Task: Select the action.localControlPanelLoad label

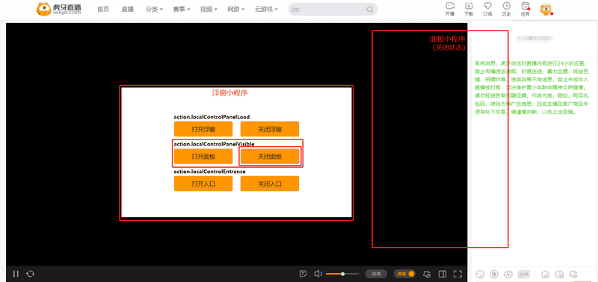Action: coord(212,117)
